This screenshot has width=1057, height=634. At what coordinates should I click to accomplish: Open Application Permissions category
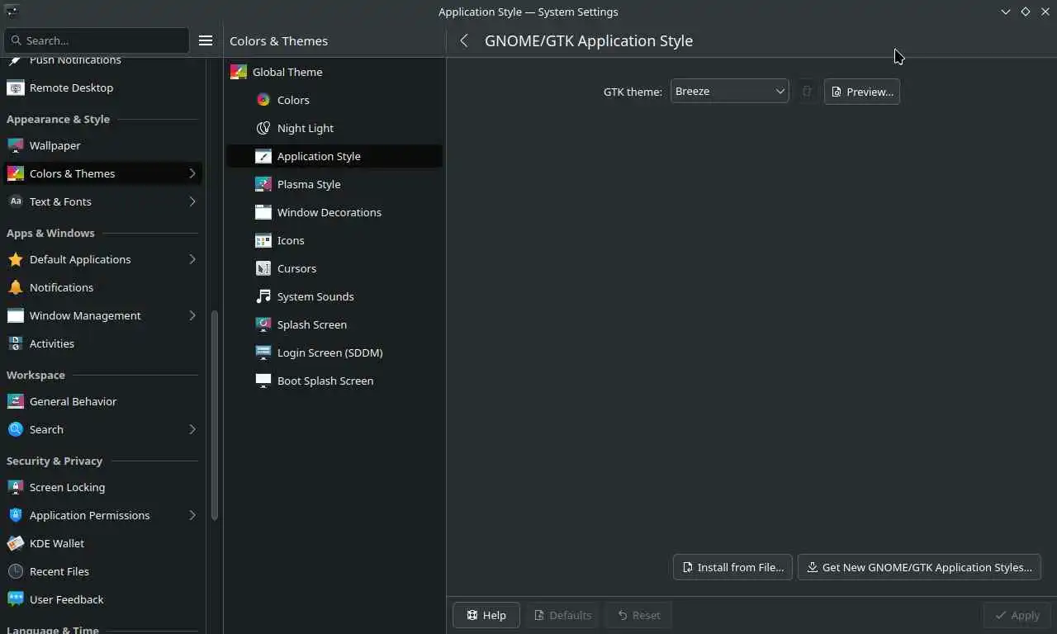tap(103, 515)
